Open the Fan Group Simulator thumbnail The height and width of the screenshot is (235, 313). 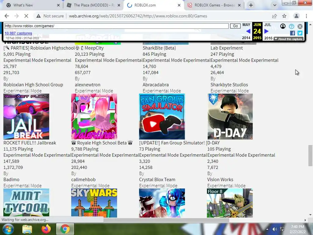[162, 117]
